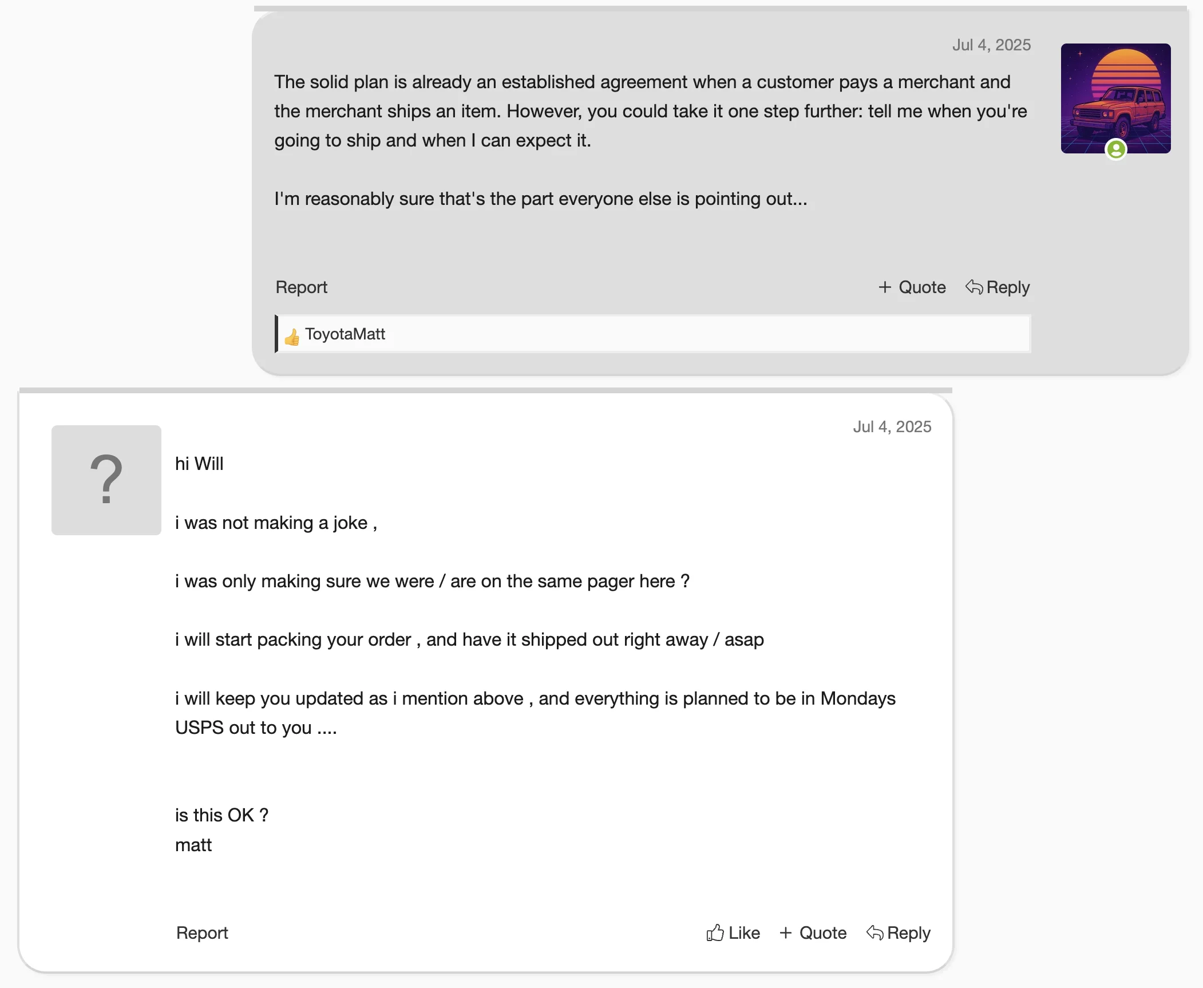Report the first post about the solid plan
This screenshot has width=1203, height=988.
[x=302, y=287]
